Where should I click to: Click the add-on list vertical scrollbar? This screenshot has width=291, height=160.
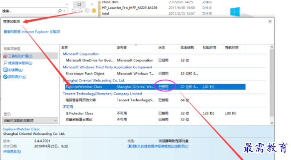(272, 85)
